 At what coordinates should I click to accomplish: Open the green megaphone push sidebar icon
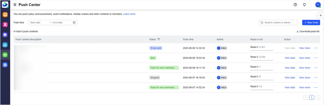(5, 55)
